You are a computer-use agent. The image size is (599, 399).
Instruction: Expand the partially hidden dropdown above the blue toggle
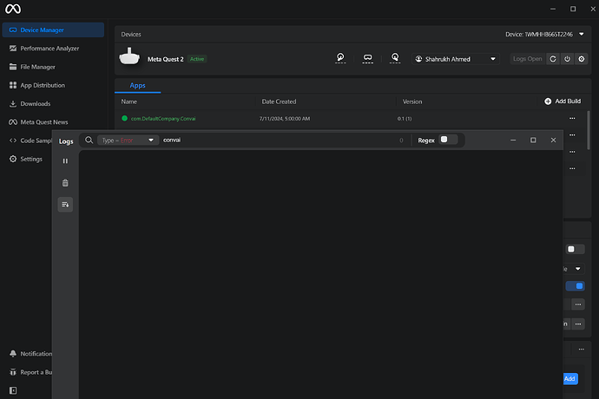point(574,269)
